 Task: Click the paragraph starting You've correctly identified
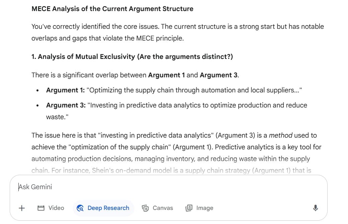(178, 32)
